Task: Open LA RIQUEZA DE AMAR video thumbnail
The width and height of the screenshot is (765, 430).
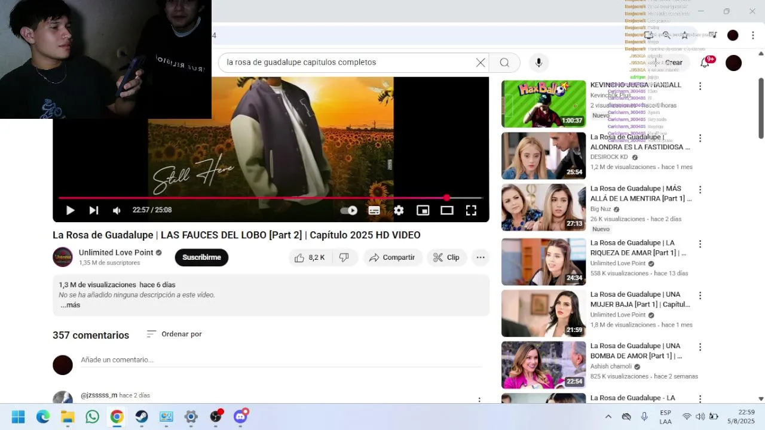Action: point(543,262)
